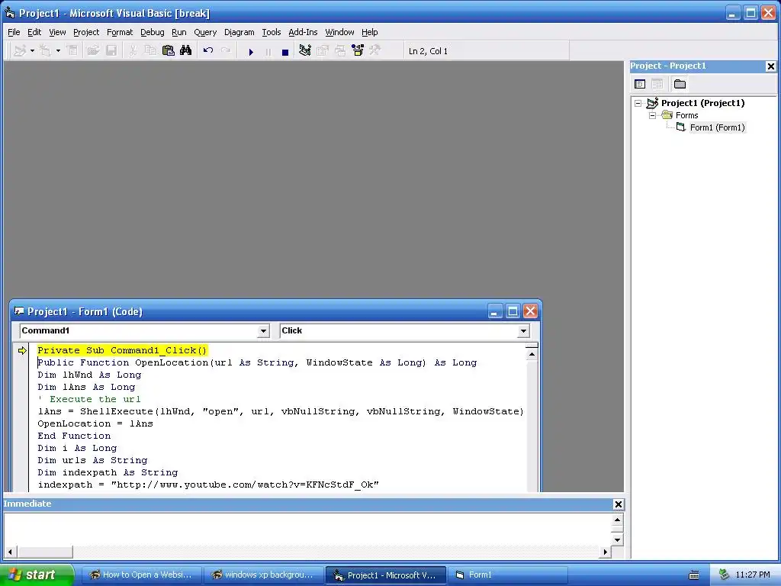The height and width of the screenshot is (586, 781).
Task: Open the Project Explorer toolbar icon
Action: (x=305, y=51)
